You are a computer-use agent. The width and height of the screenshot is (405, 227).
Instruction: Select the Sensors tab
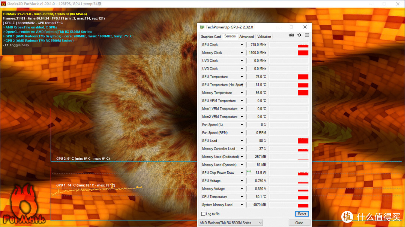[x=230, y=36]
